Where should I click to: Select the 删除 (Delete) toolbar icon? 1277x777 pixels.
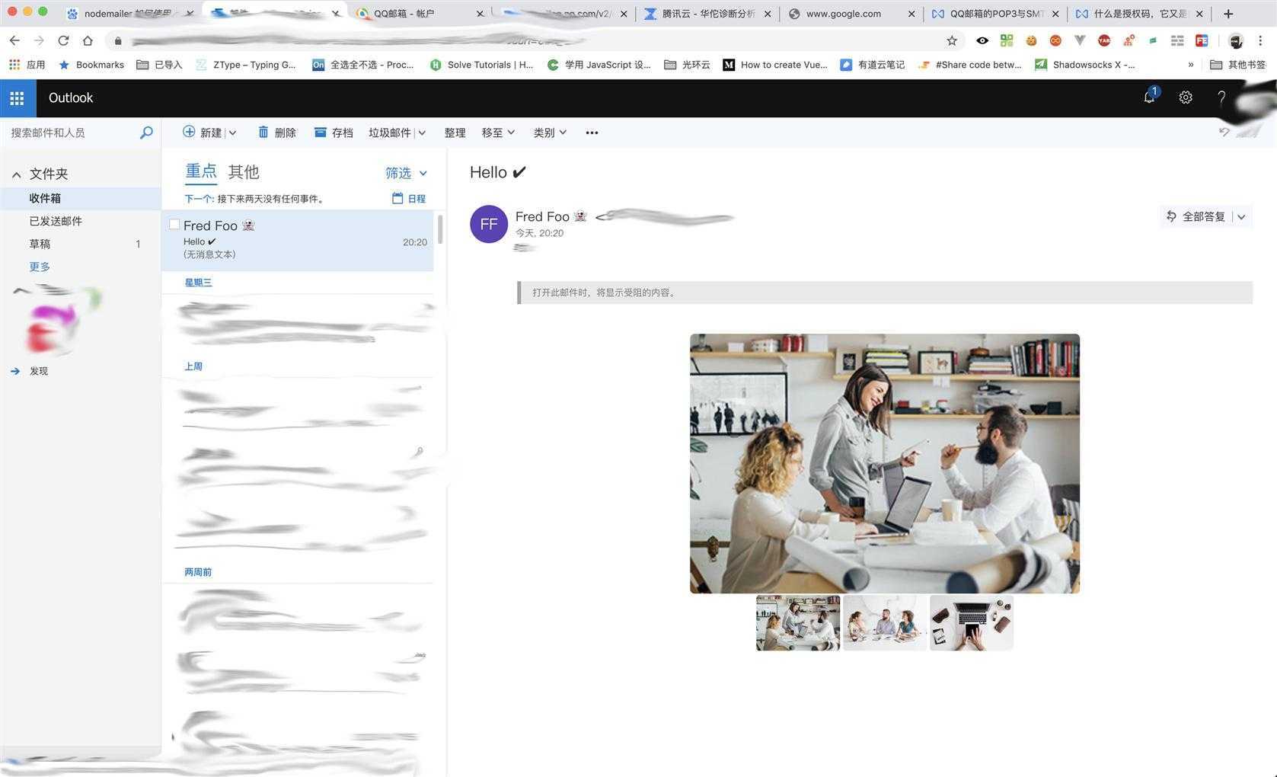coord(263,132)
